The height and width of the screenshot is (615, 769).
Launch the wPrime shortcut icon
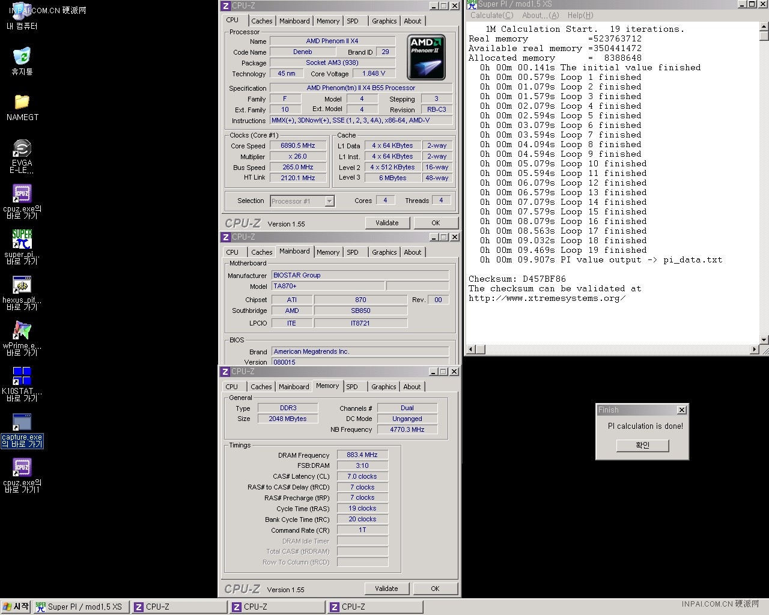pos(22,338)
